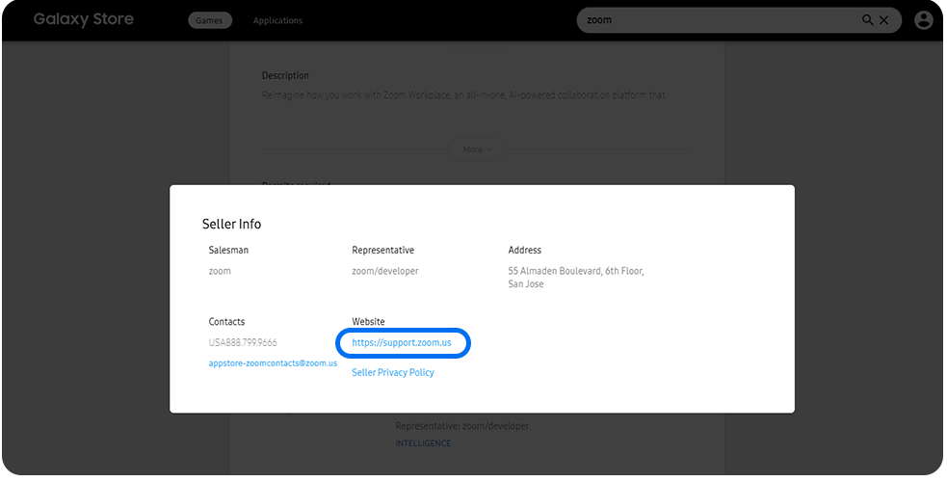This screenshot has width=947, height=482.
Task: Open the https://support.zoom.us website link
Action: [x=402, y=342]
